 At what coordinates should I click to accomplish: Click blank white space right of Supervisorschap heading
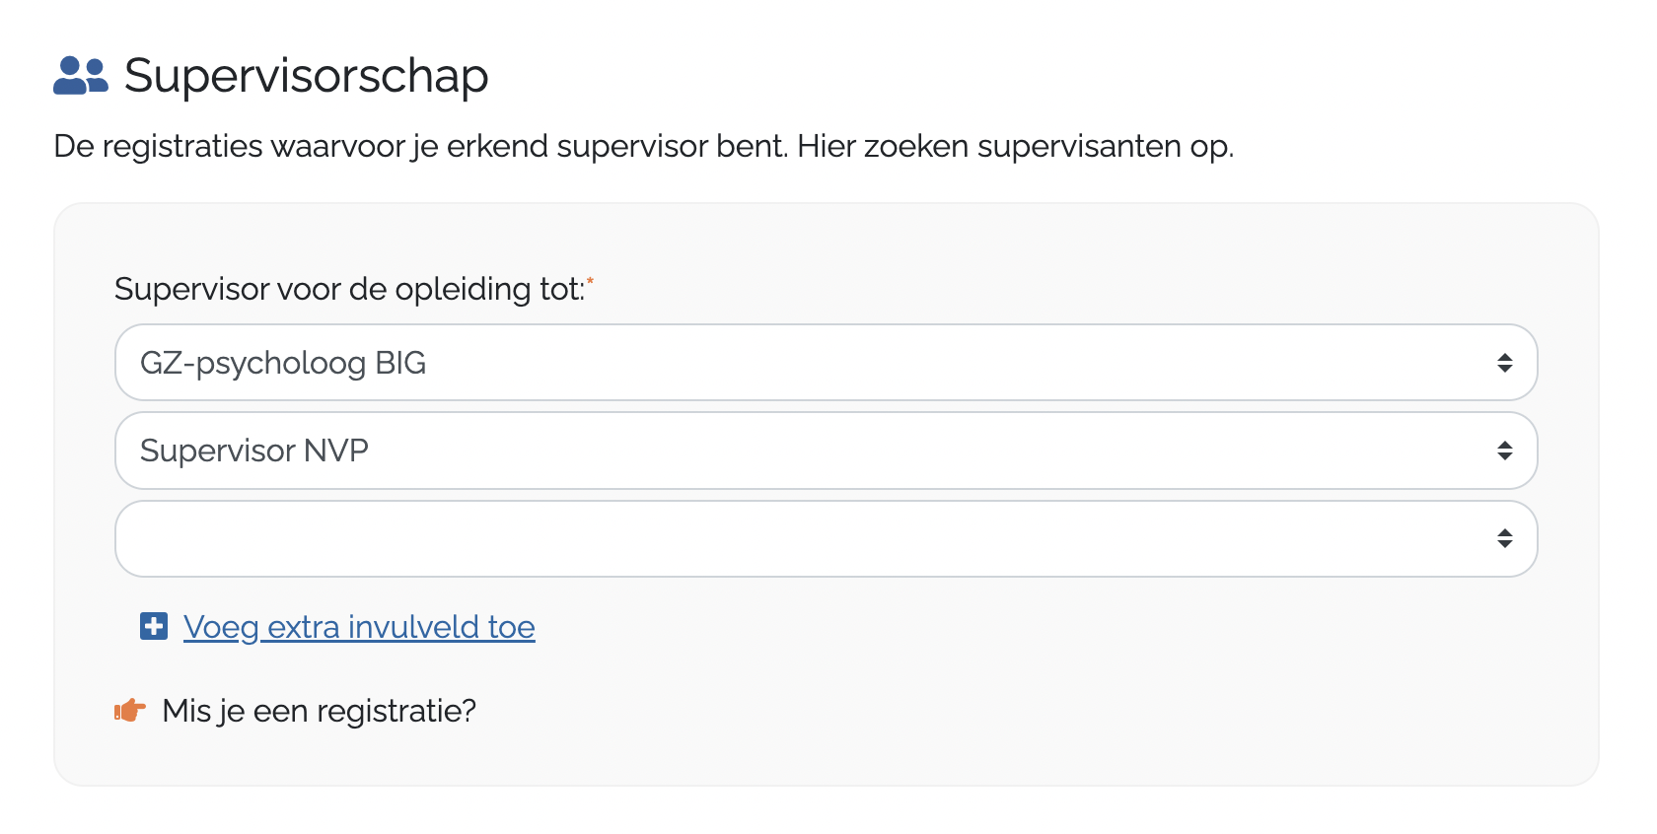[986, 76]
